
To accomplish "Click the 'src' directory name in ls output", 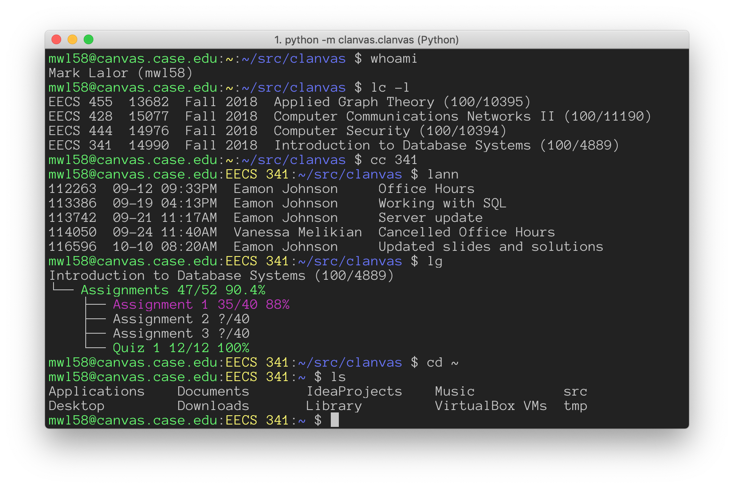I will pyautogui.click(x=575, y=392).
